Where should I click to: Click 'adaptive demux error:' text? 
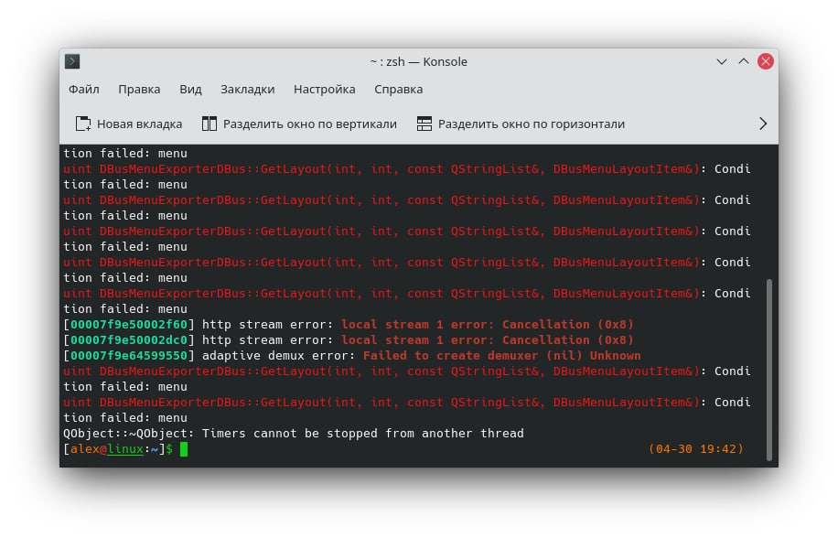pos(278,355)
